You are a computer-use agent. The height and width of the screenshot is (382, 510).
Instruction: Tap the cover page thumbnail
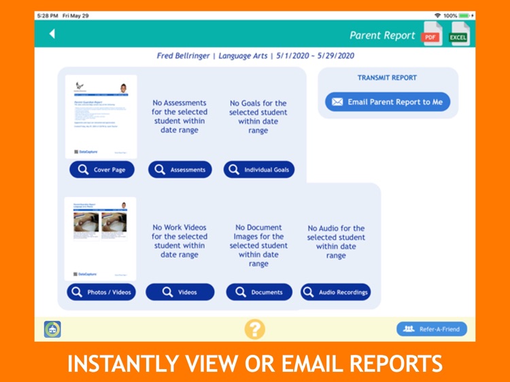(101, 117)
